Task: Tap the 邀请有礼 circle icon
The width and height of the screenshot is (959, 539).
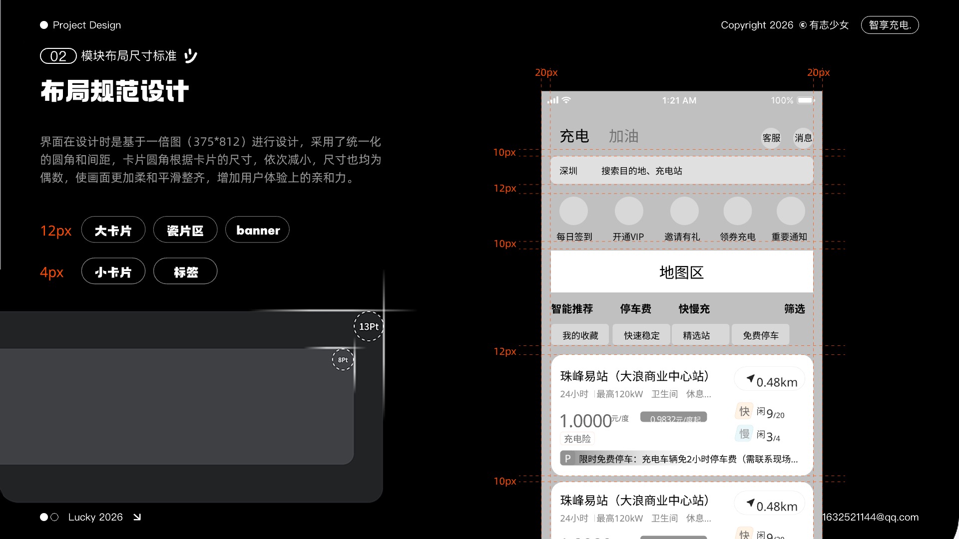Action: [684, 211]
